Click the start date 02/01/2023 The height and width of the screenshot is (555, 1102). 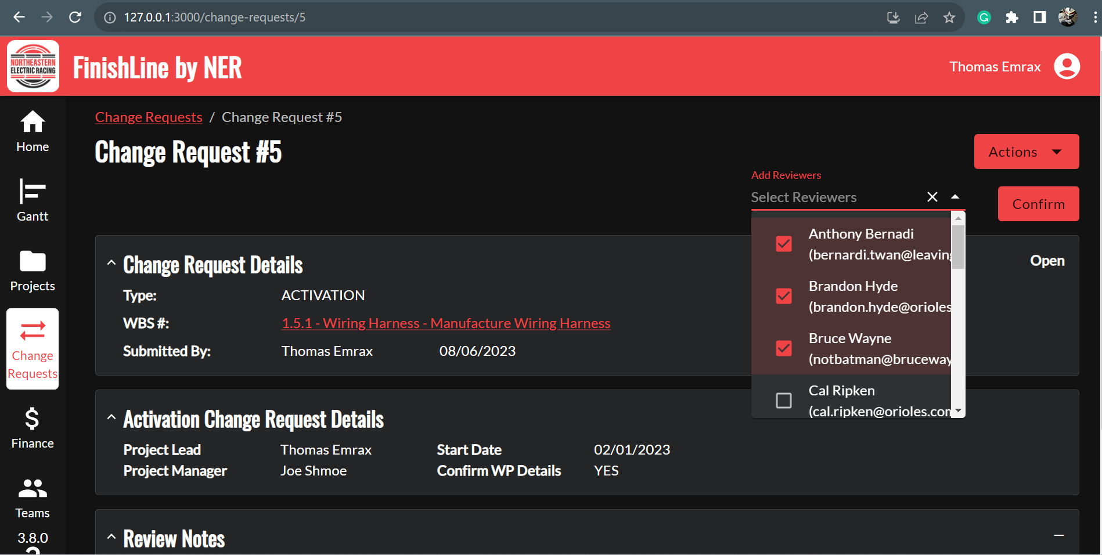(632, 450)
